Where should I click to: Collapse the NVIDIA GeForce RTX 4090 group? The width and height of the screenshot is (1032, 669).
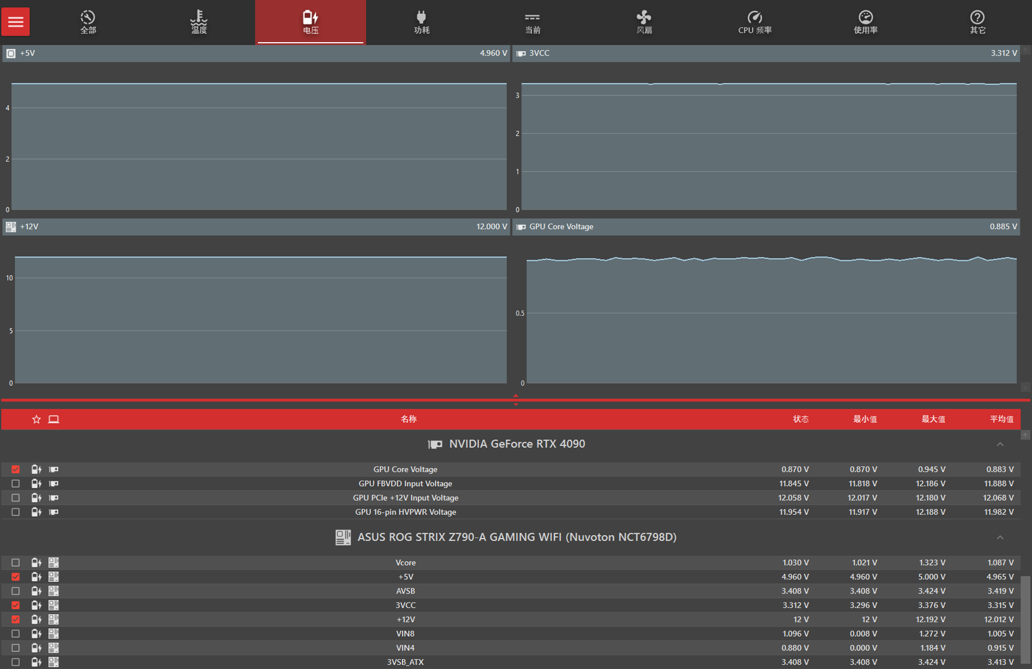click(1000, 444)
